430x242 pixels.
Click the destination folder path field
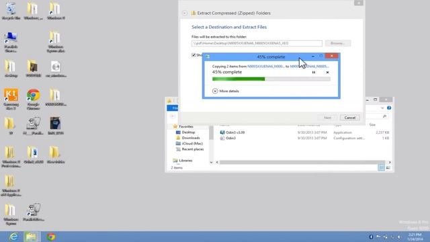(257, 43)
